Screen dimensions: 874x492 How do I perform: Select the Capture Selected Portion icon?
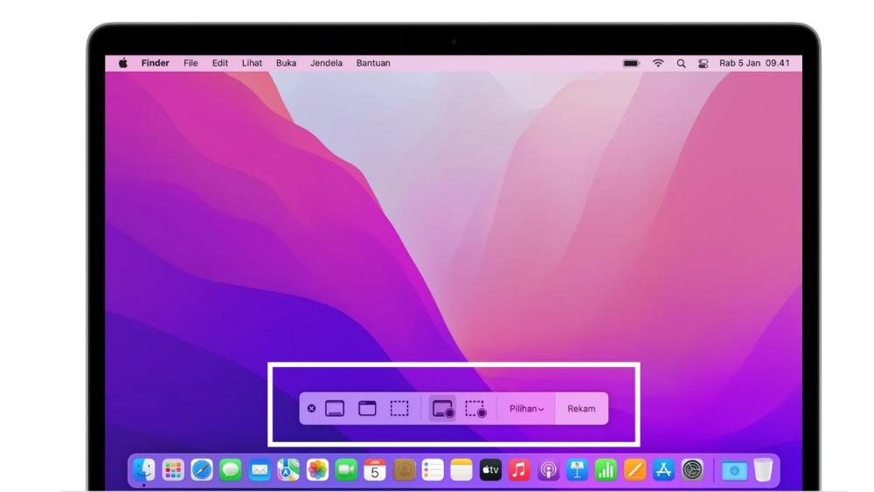point(399,408)
